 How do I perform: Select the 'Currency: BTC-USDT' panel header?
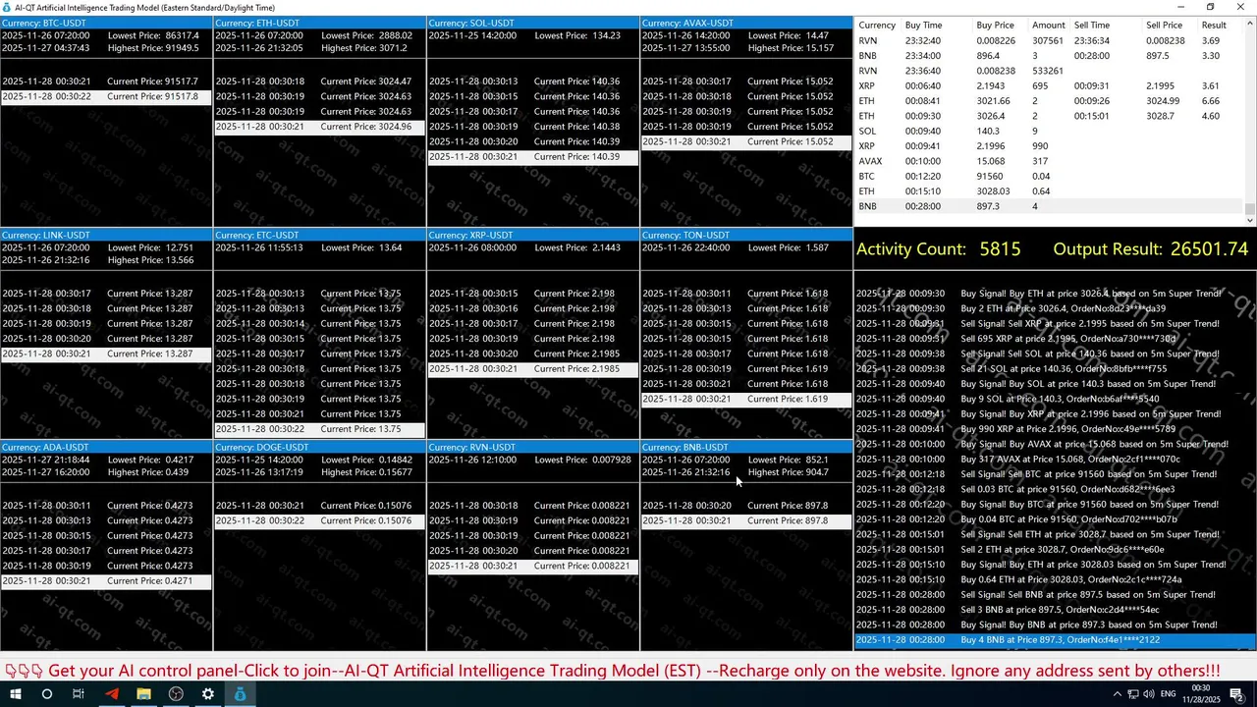[x=106, y=23]
